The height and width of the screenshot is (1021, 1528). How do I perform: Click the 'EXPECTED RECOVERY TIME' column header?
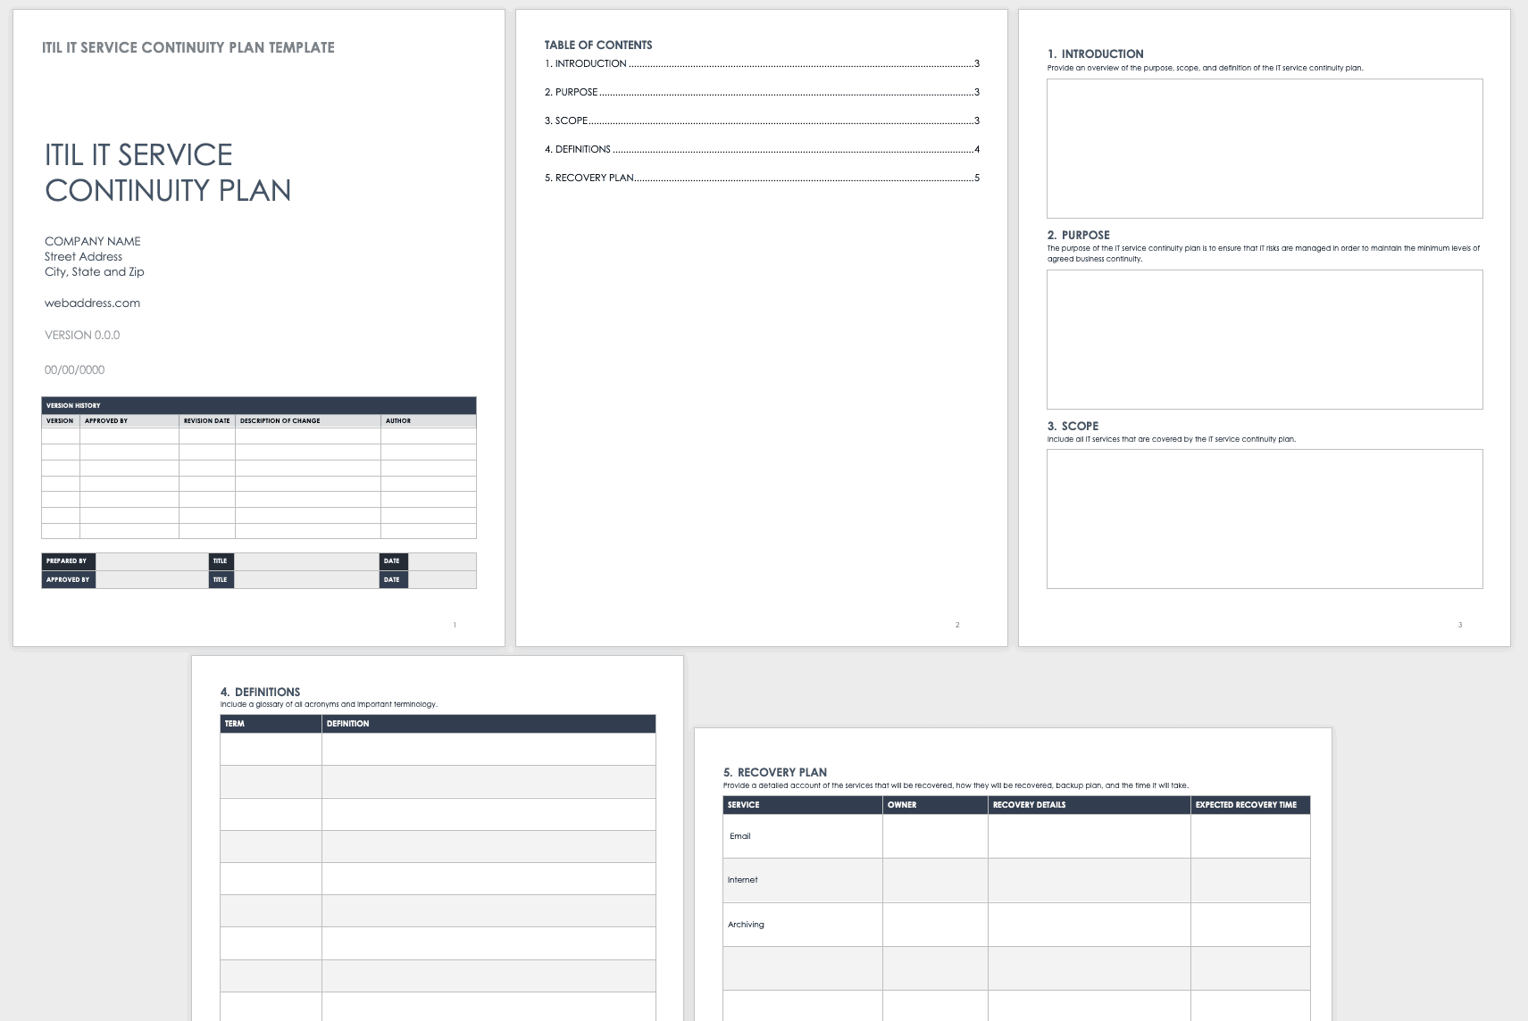point(1250,805)
